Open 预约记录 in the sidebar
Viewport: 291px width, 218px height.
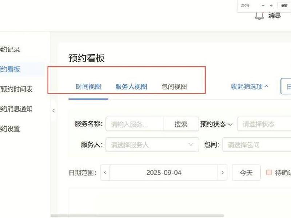tap(10, 49)
